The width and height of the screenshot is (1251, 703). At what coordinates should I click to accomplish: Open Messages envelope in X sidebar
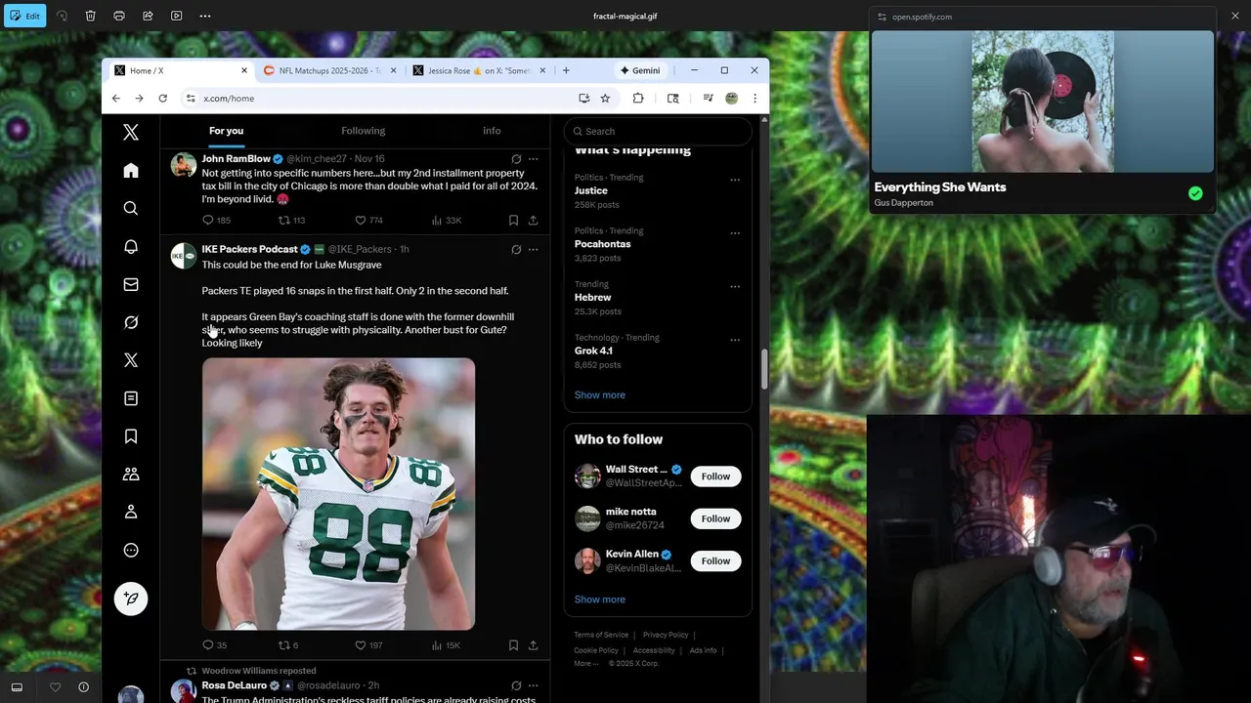pos(131,284)
